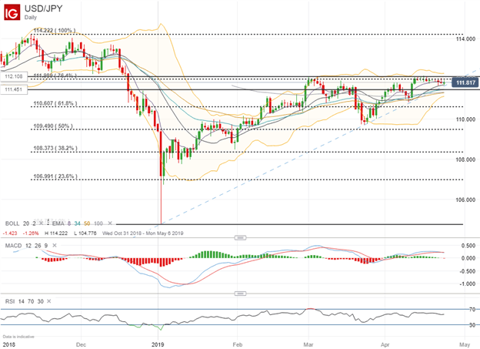Image resolution: width=480 pixels, height=349 pixels.
Task: Click the Apr label on time axis
Action: (385, 344)
